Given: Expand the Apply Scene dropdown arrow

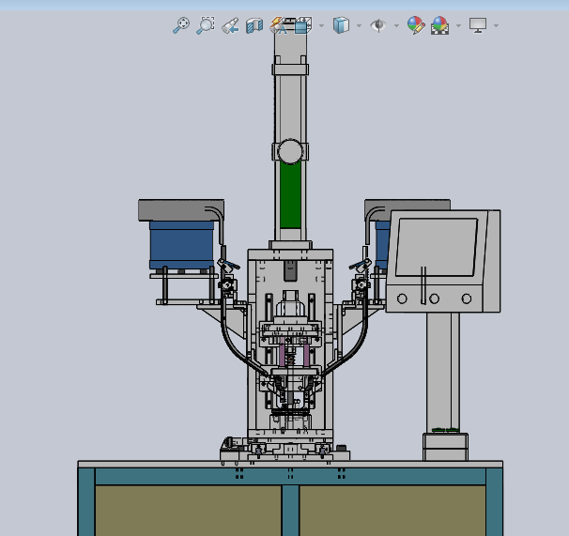Looking at the screenshot, I should click(x=458, y=25).
